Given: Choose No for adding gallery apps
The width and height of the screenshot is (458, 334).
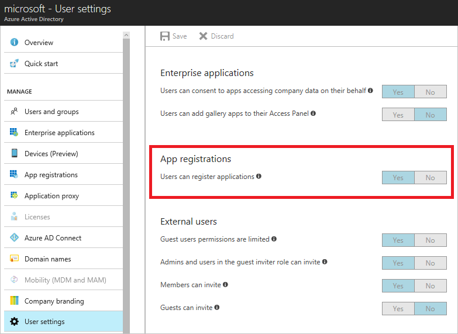Looking at the screenshot, I should click(x=431, y=115).
